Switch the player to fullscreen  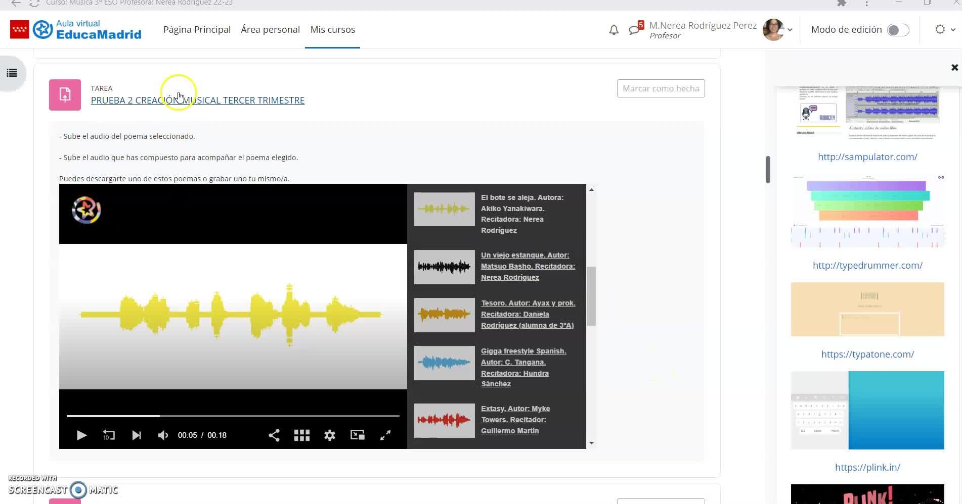(385, 435)
